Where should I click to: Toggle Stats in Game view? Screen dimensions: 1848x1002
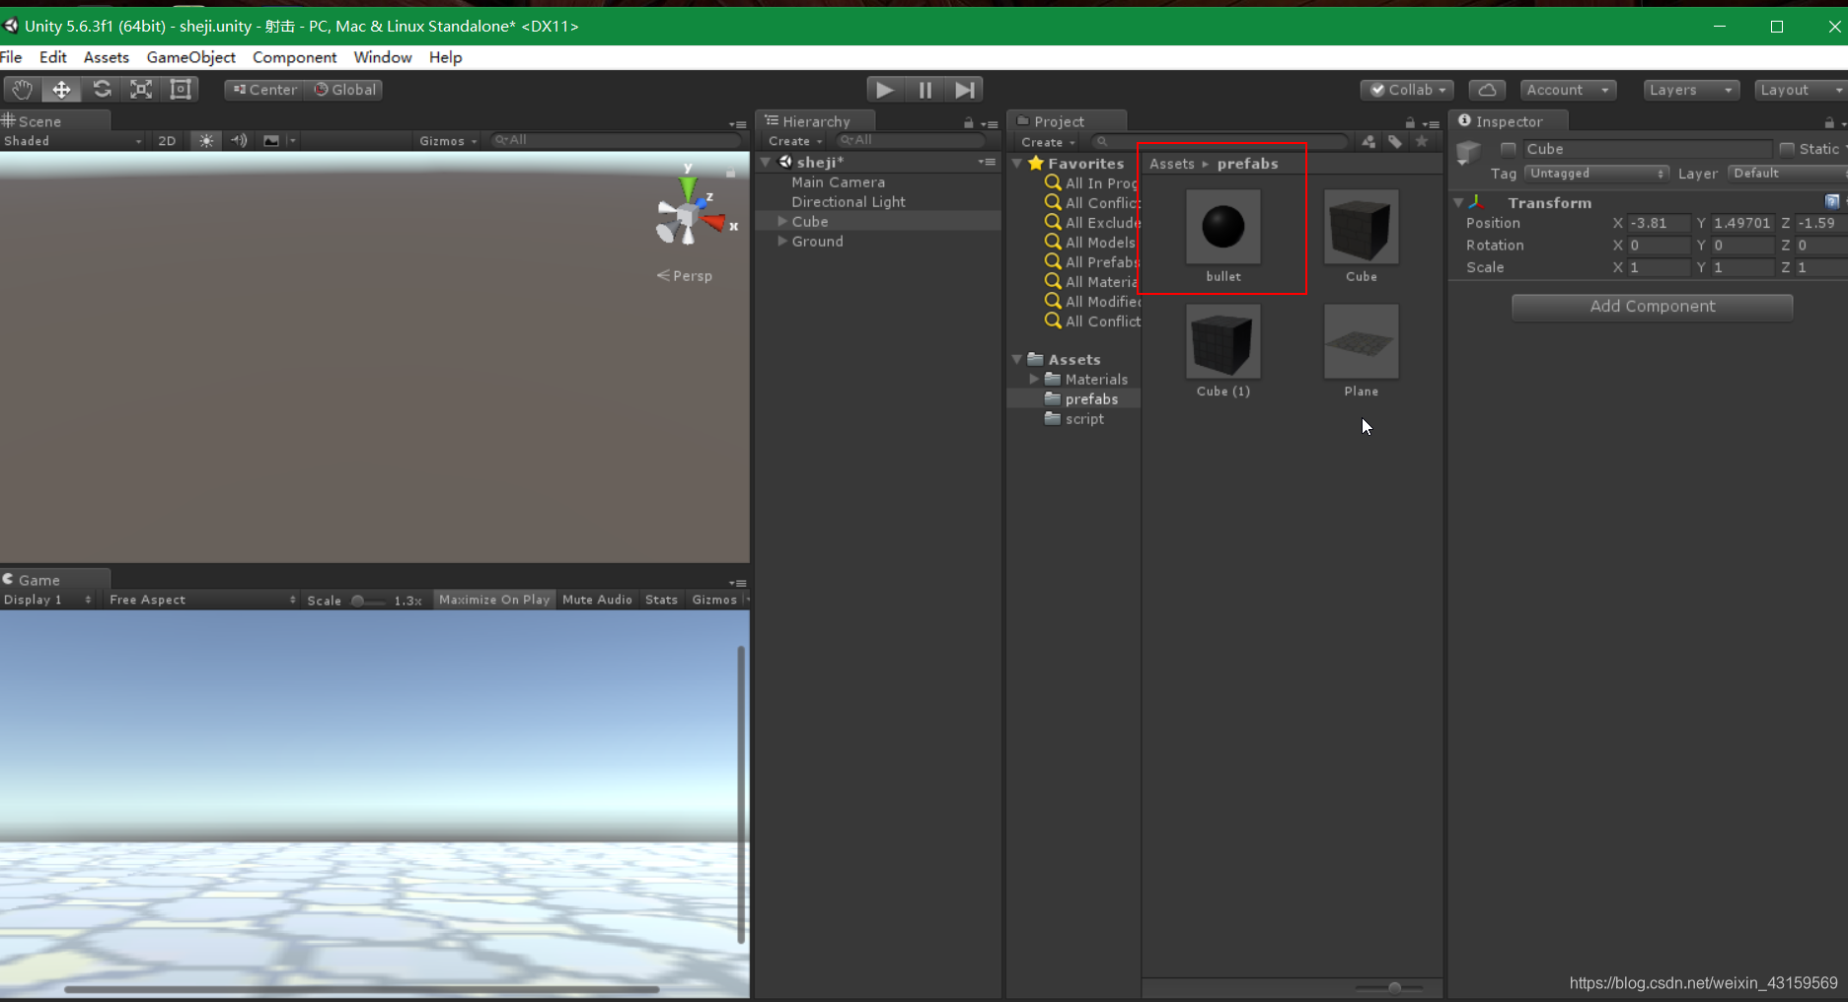pos(661,600)
